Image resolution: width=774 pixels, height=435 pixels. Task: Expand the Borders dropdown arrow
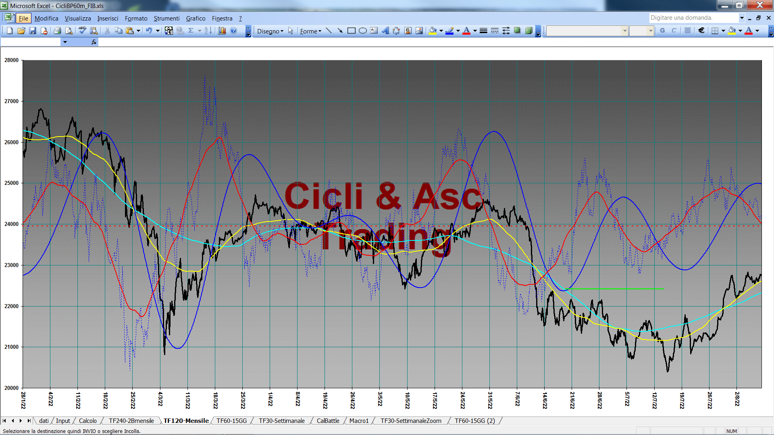pyautogui.click(x=723, y=31)
